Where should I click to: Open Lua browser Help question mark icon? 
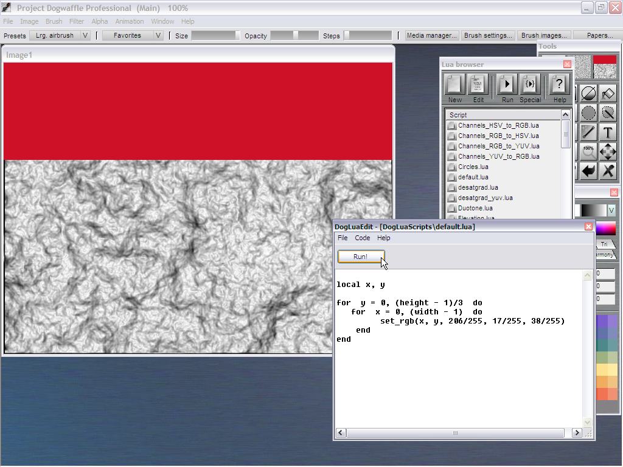(x=559, y=85)
